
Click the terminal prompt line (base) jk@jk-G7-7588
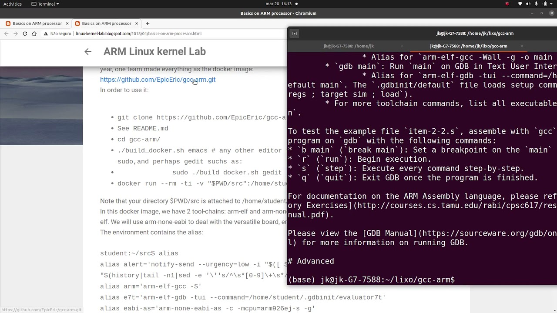(x=371, y=280)
